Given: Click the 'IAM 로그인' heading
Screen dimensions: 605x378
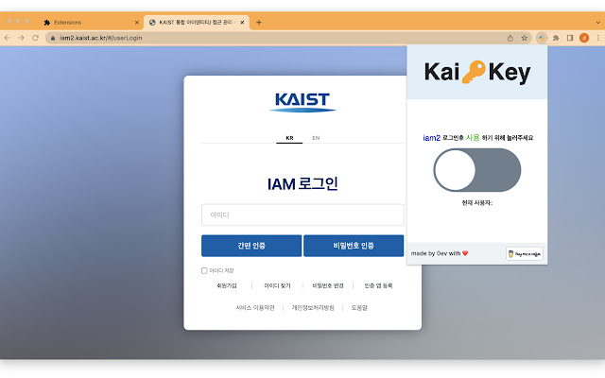Looking at the screenshot, I should [x=302, y=183].
